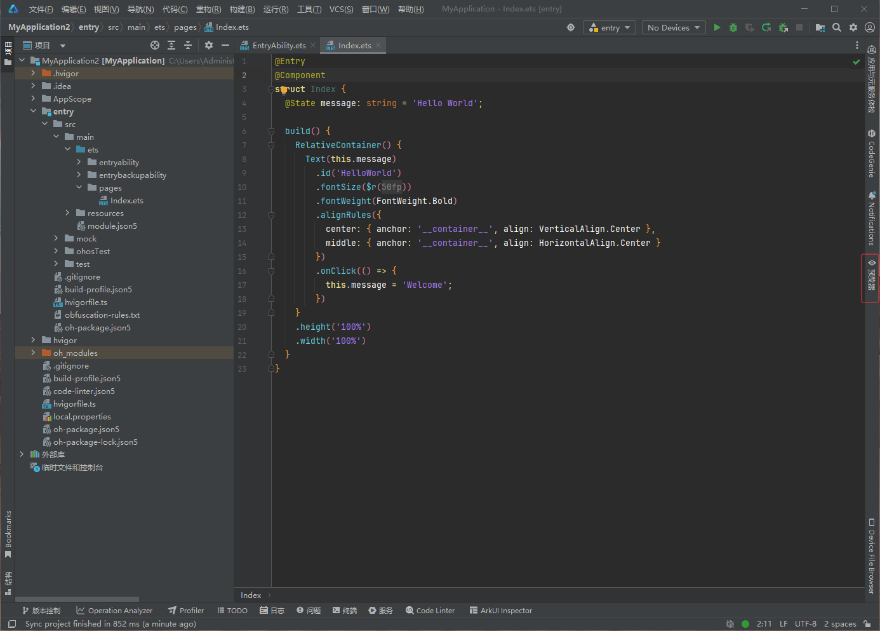
Task: Click the gray Stop square icon
Action: pyautogui.click(x=799, y=27)
